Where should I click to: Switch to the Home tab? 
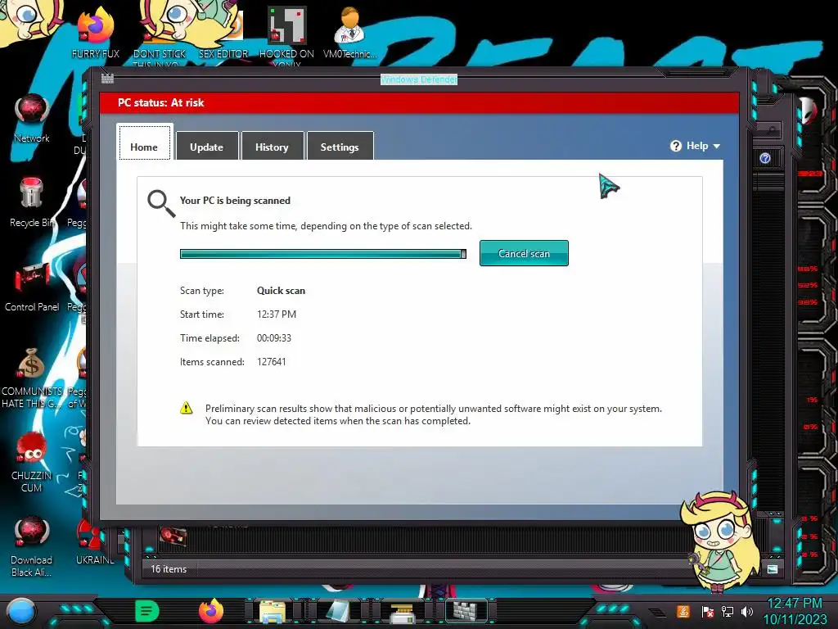[x=144, y=143]
